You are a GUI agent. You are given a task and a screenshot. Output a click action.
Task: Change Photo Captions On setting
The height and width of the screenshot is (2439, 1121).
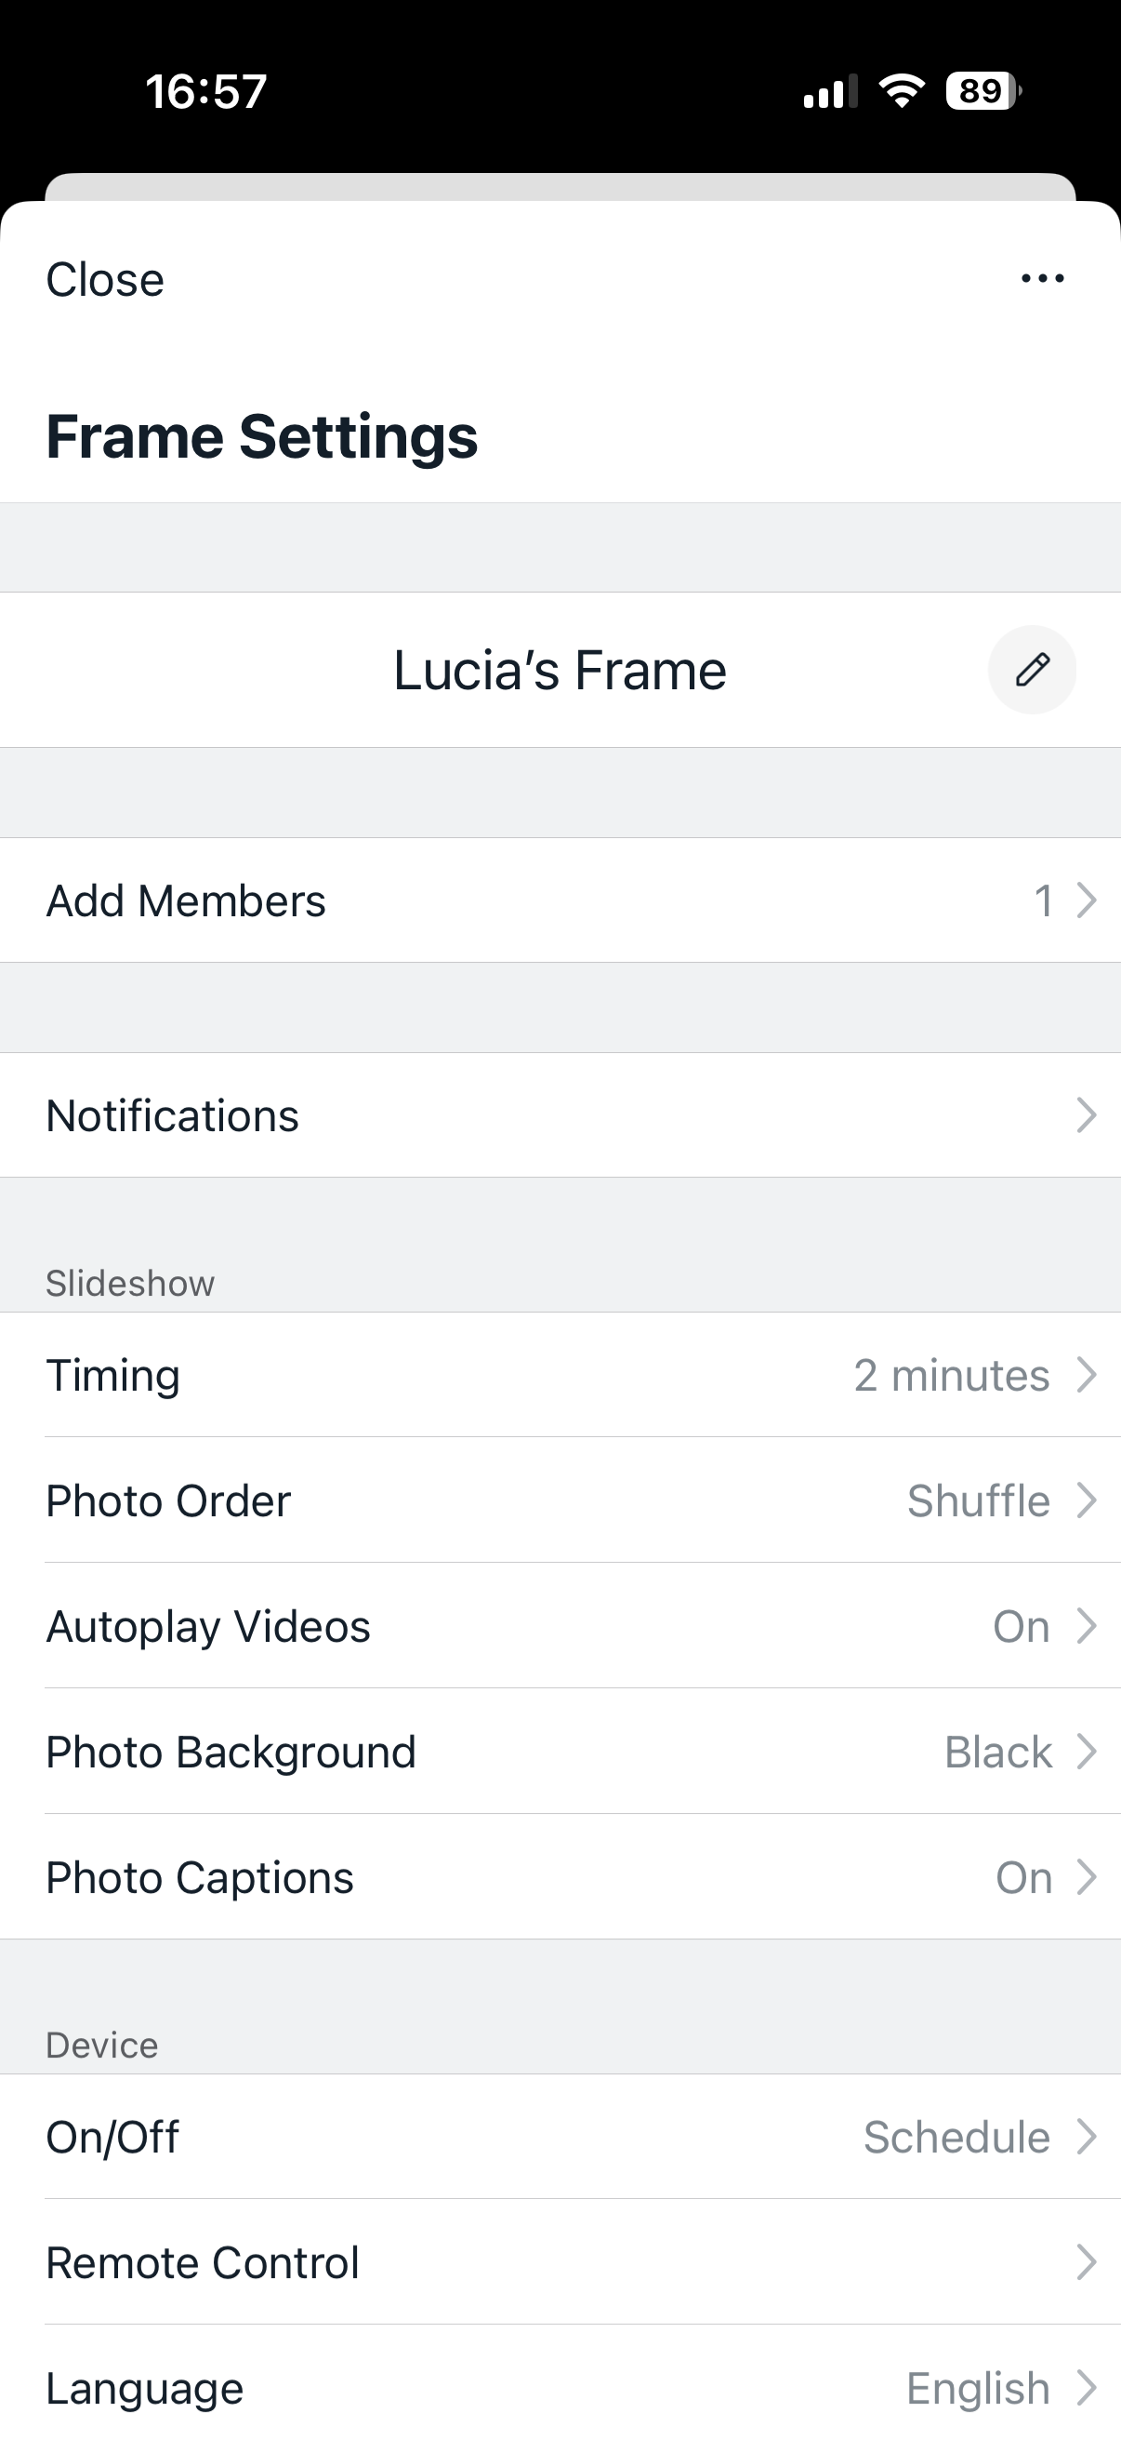pos(1023,1877)
